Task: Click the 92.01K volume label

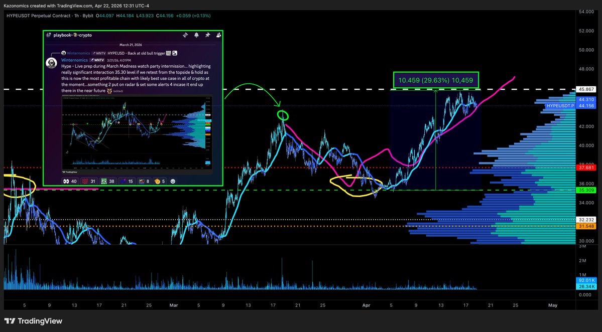Action: coord(586,280)
